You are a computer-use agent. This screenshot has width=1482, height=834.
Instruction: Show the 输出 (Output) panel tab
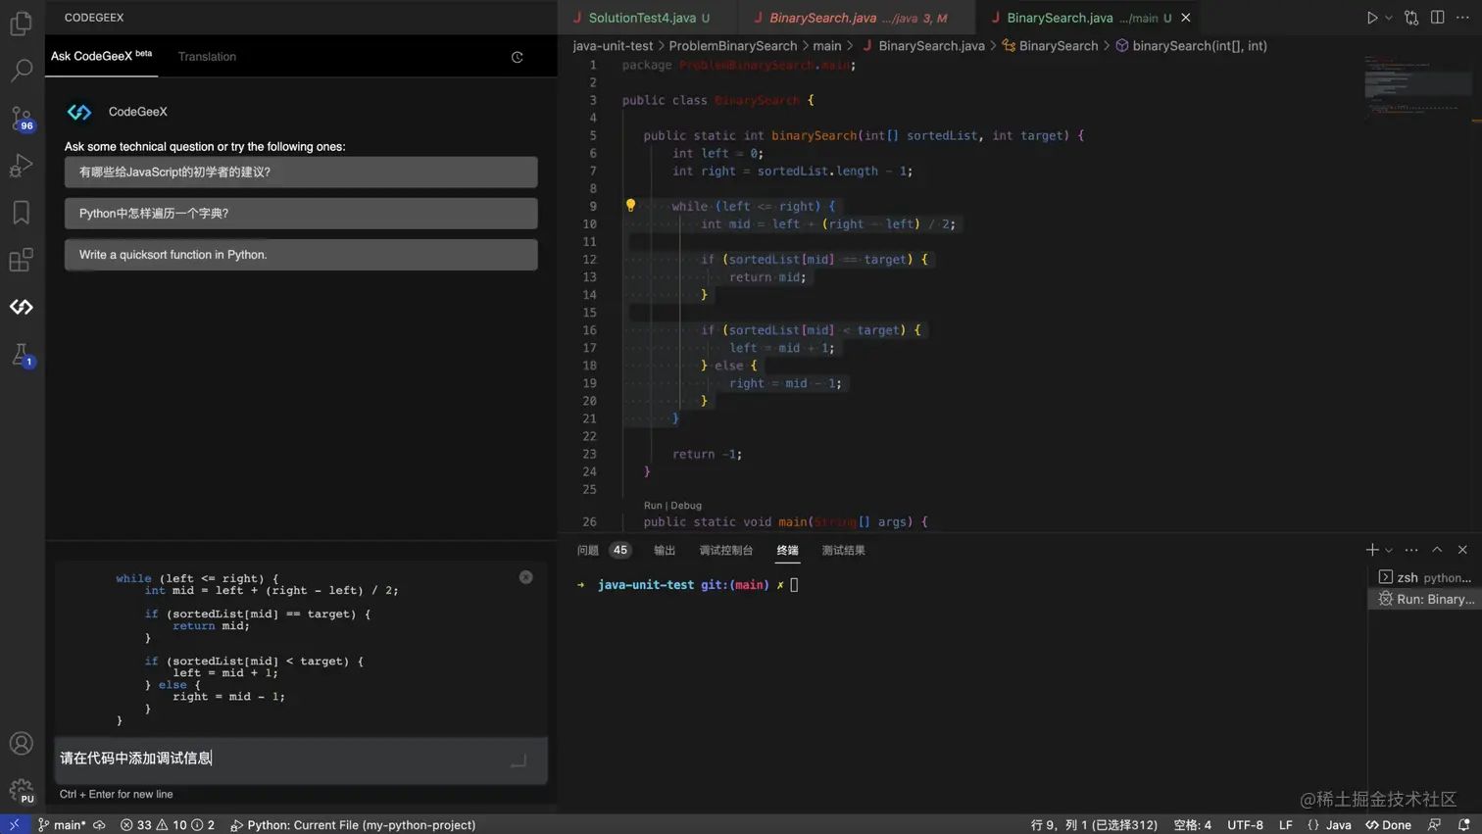[x=665, y=551]
